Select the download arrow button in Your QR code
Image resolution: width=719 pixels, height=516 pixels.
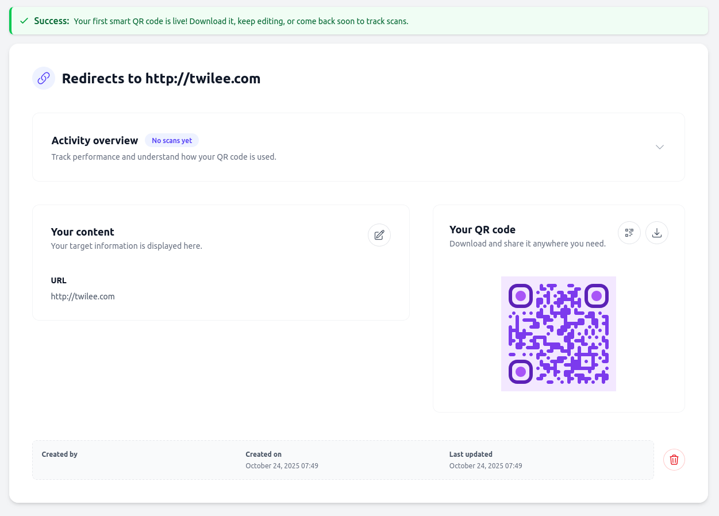pos(656,233)
